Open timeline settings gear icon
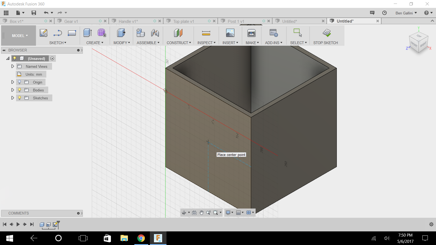Viewport: 436px width, 245px height. click(431, 224)
